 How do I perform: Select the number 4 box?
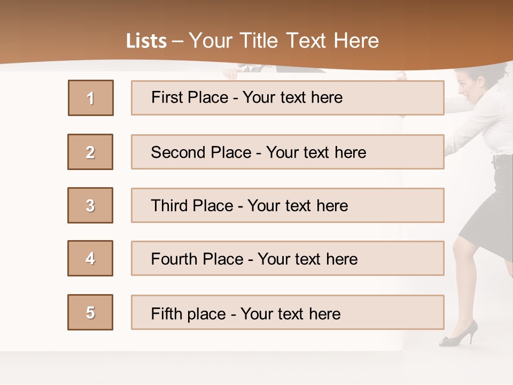90,258
